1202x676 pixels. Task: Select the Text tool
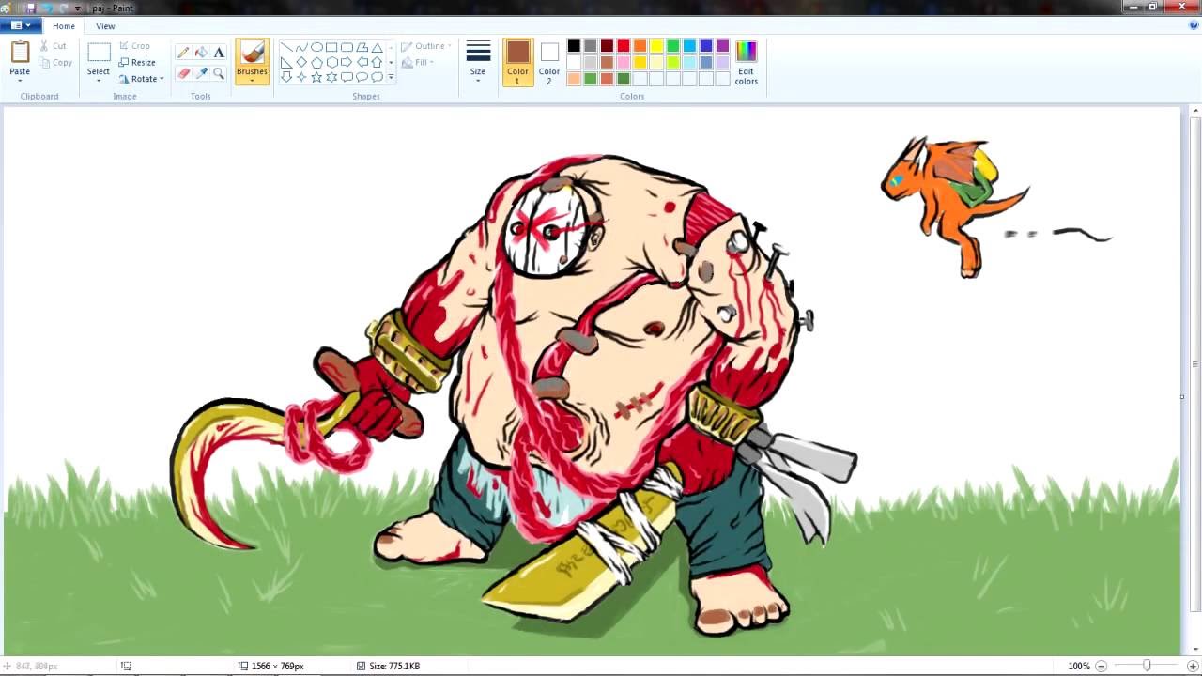click(x=219, y=53)
